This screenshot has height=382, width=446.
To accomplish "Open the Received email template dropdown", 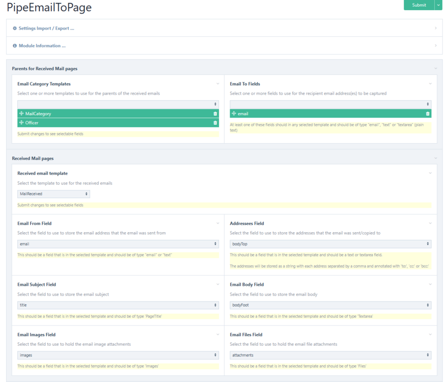I will click(x=53, y=194).
